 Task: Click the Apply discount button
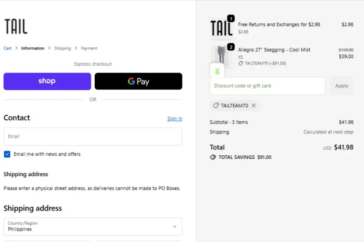click(x=342, y=86)
